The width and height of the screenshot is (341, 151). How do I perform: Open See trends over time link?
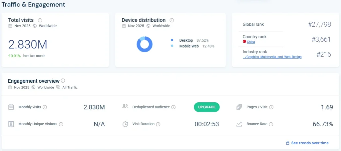[x=310, y=143]
